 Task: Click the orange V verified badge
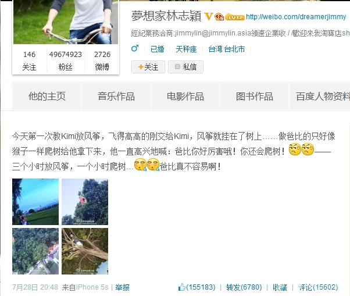click(x=209, y=16)
